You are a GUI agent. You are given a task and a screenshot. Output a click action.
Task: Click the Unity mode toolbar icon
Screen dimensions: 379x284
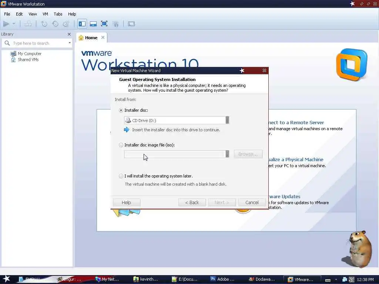tap(116, 24)
